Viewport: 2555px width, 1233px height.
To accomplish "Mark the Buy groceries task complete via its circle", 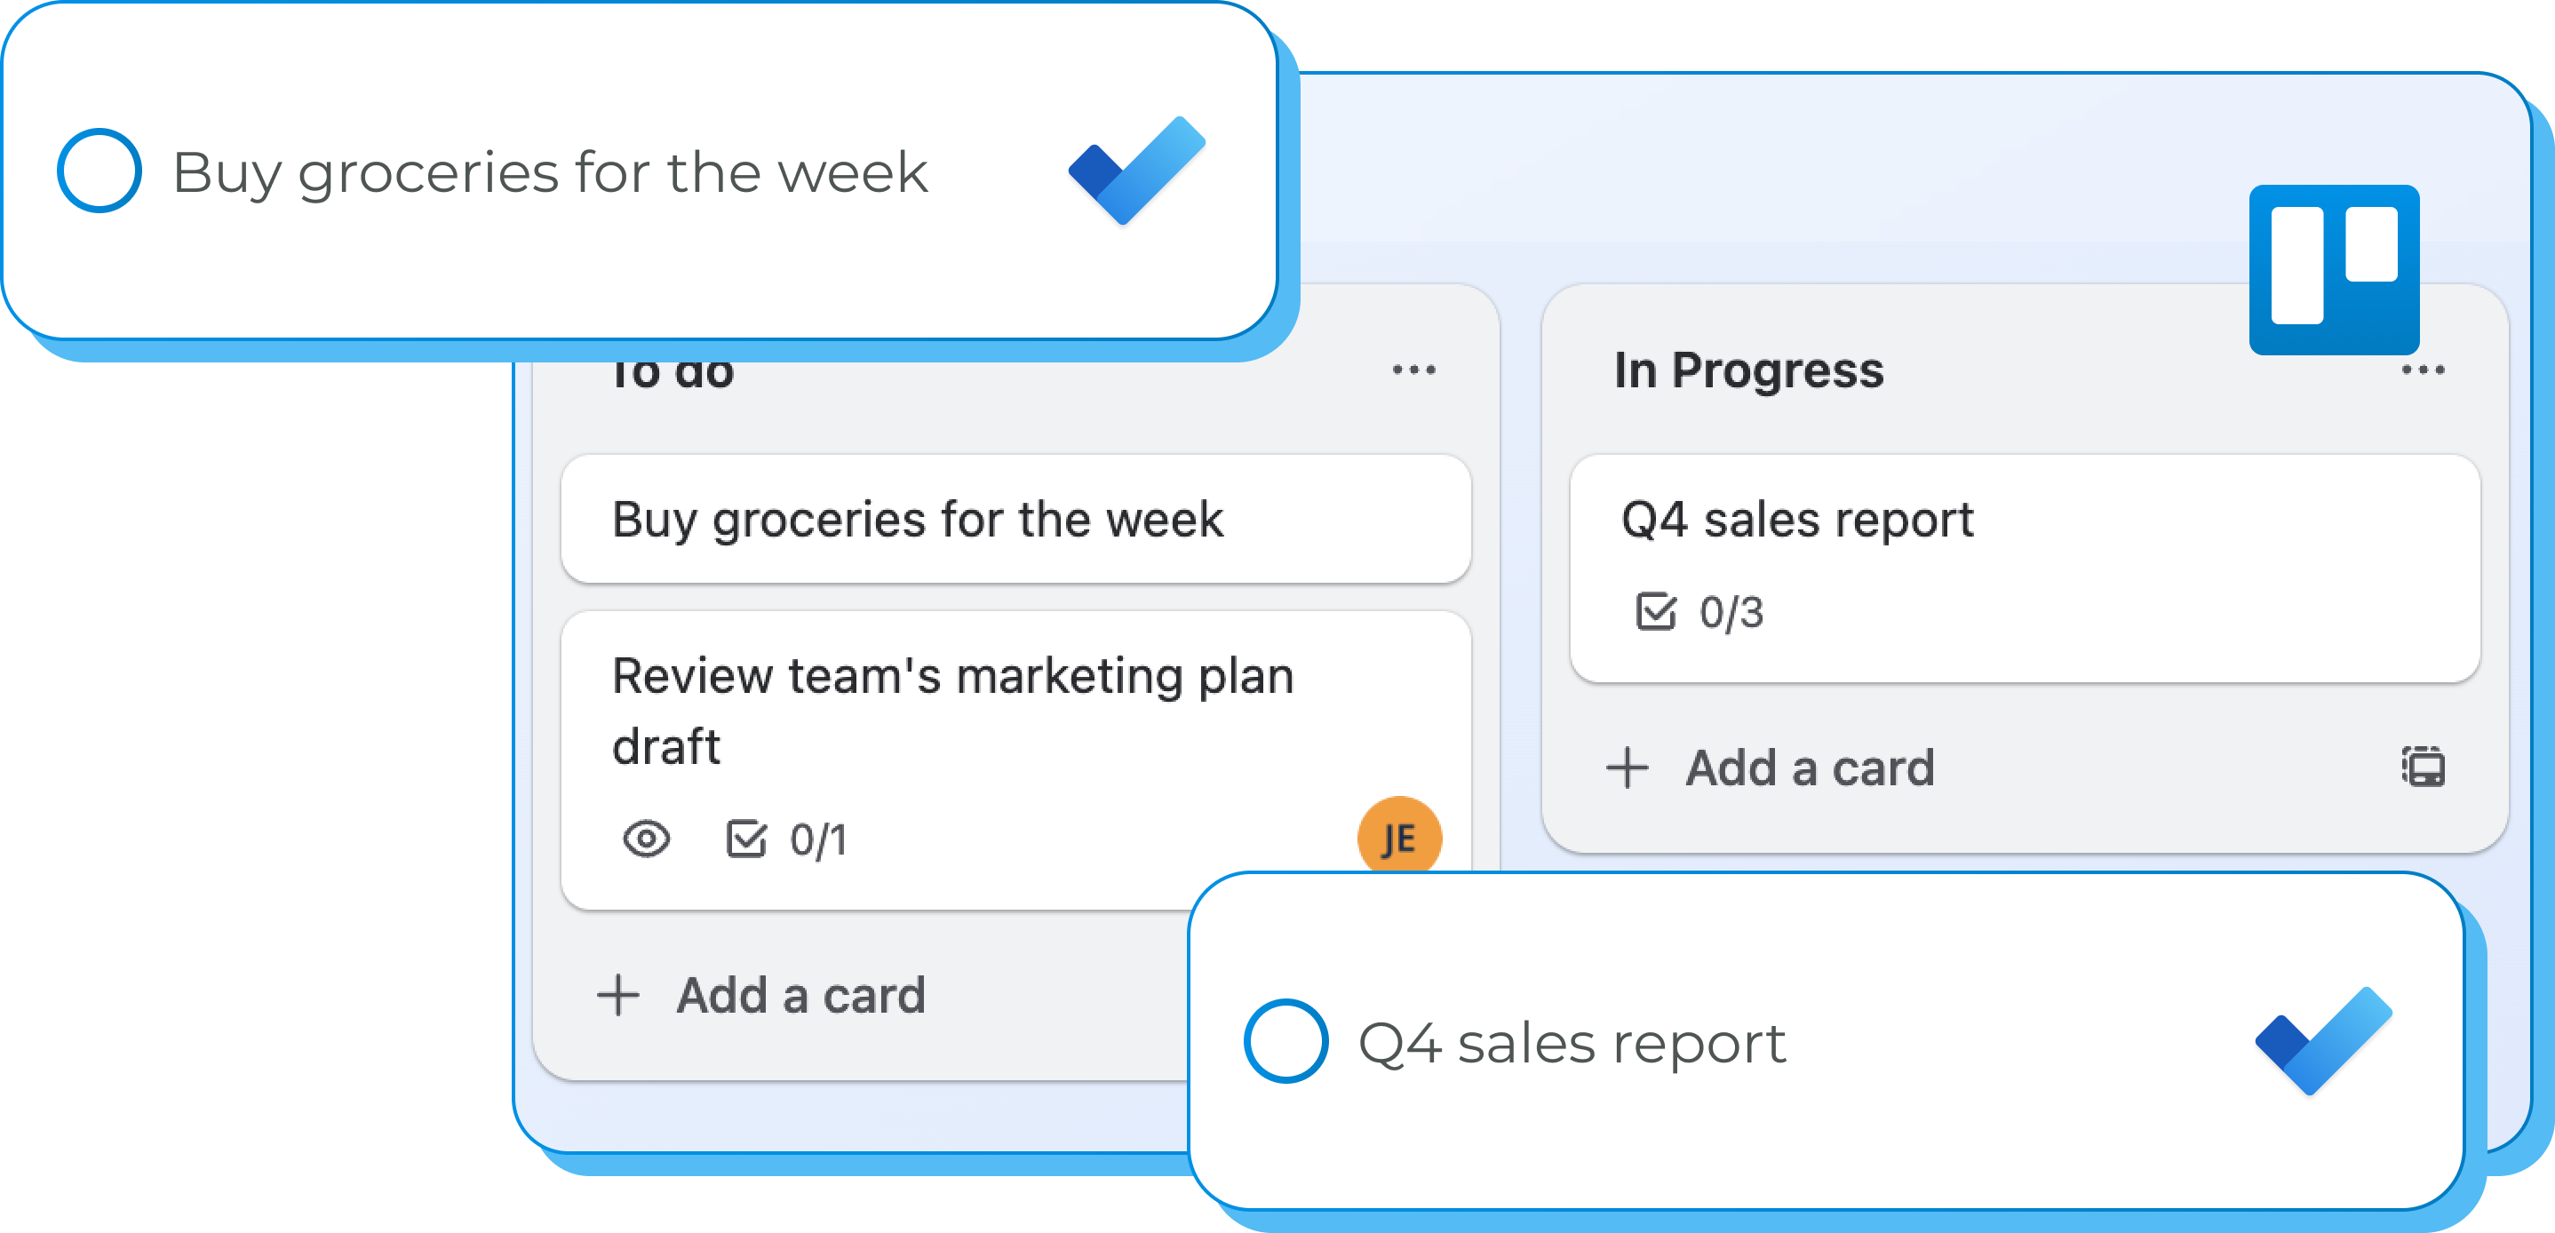I will tap(99, 171).
